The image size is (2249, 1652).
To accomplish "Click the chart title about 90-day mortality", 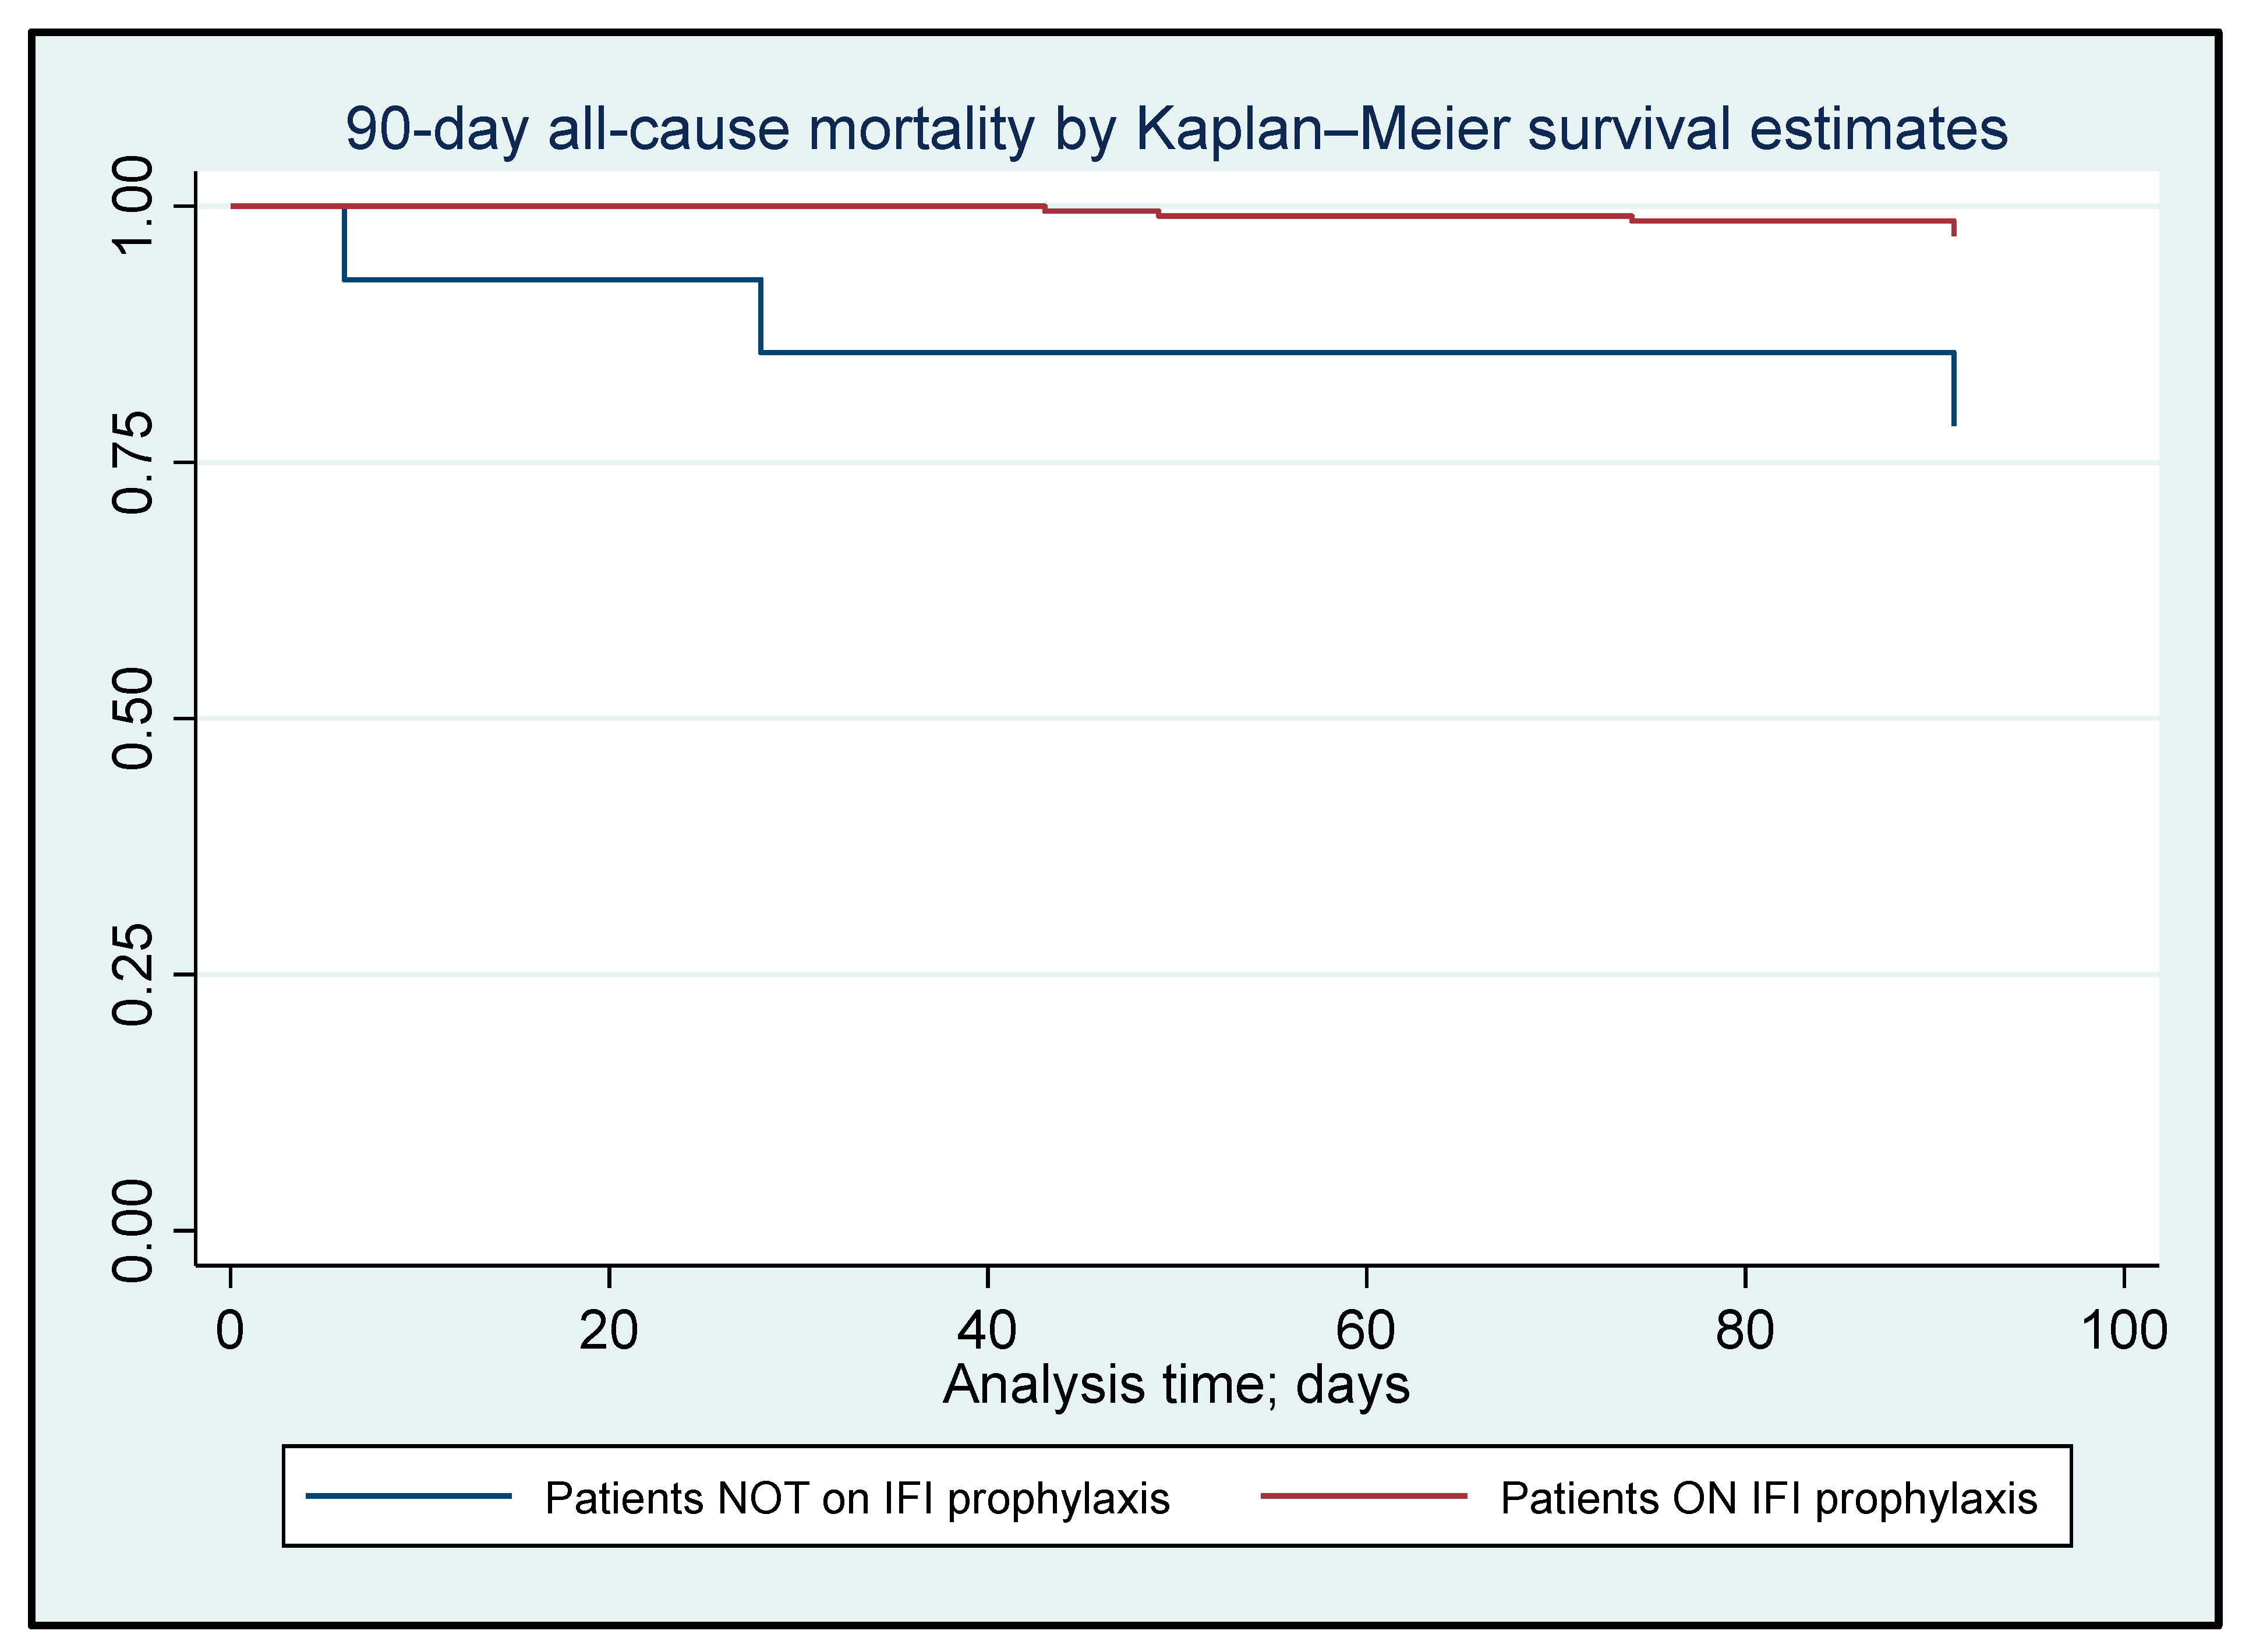I will point(1176,130).
